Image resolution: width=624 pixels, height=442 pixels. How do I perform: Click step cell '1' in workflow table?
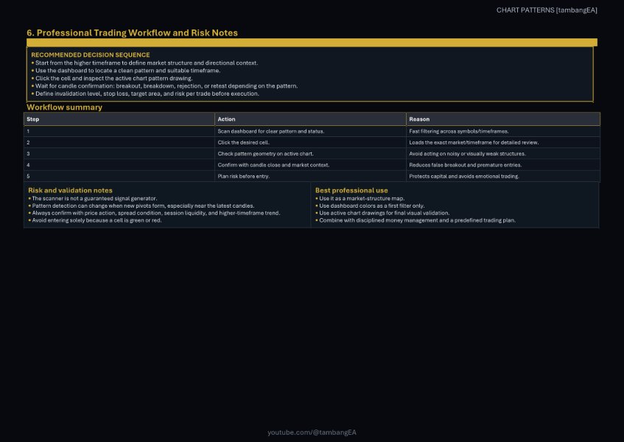119,131
